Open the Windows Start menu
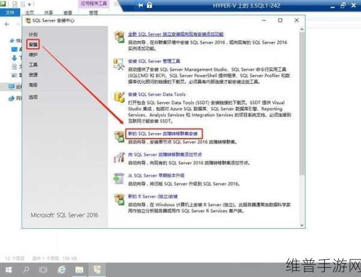 (8, 270)
